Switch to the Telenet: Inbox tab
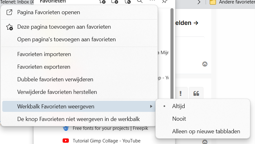Viewport: 255px width, 144px height. [x=17, y=2]
